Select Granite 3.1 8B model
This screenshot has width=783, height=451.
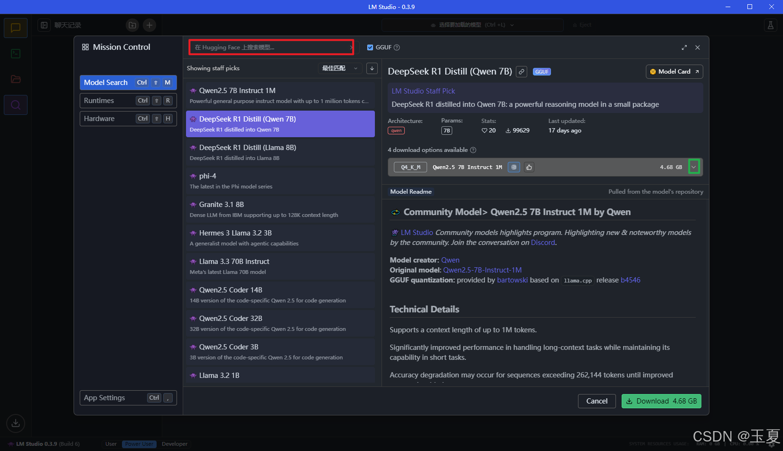tap(280, 209)
